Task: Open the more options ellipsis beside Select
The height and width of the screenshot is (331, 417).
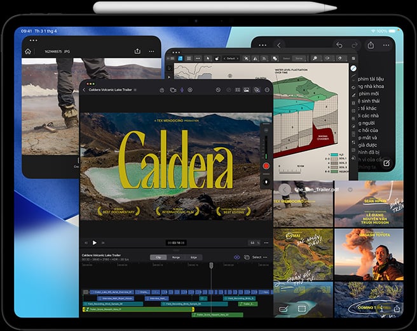Action: click(x=266, y=257)
